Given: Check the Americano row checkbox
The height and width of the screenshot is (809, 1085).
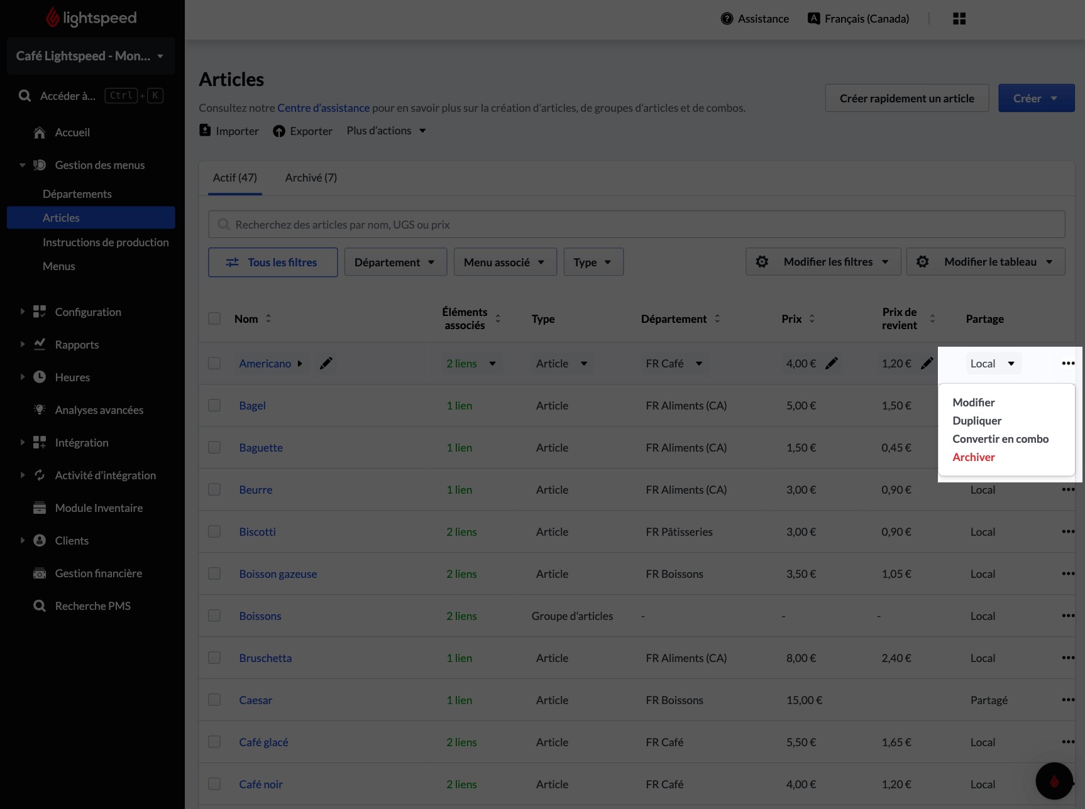Looking at the screenshot, I should click(214, 363).
